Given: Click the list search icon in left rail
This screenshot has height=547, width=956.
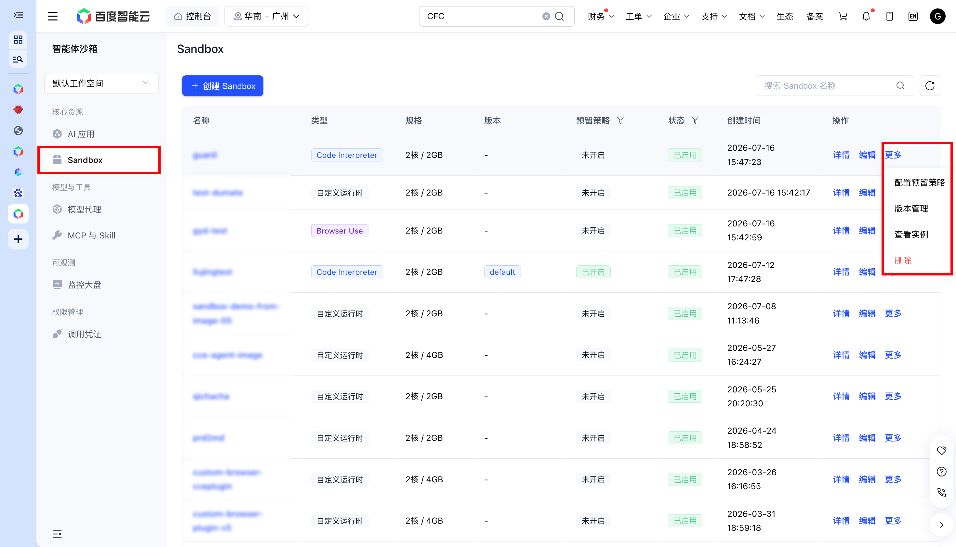Looking at the screenshot, I should 18,59.
